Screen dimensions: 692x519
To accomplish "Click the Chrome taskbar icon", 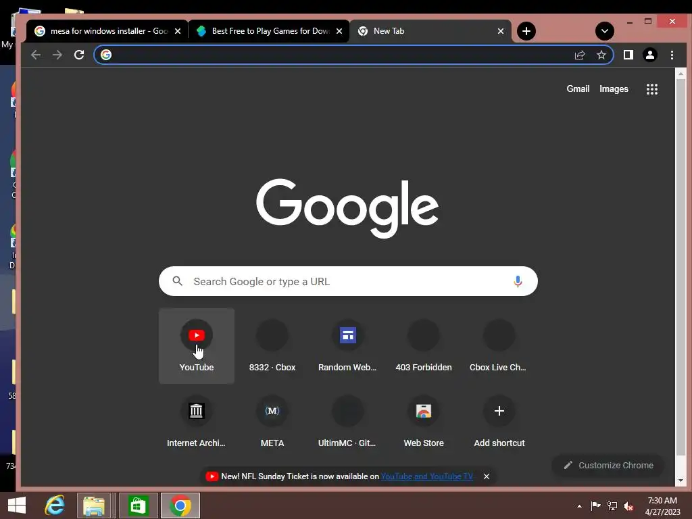I will pos(180,505).
